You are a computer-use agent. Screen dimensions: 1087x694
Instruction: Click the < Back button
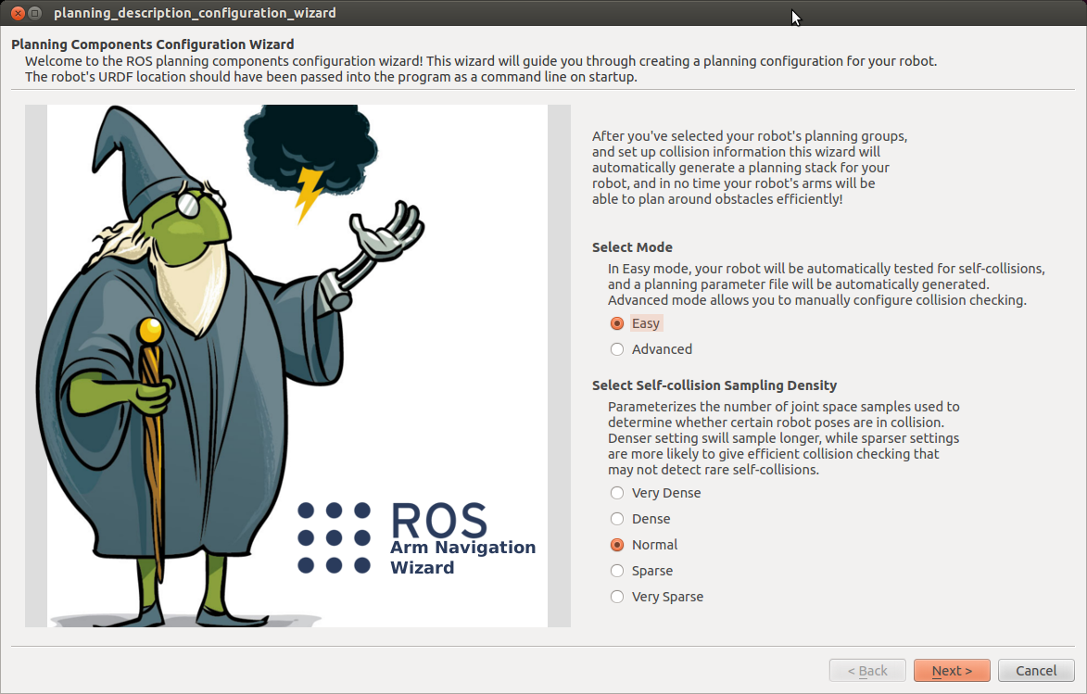pos(867,671)
